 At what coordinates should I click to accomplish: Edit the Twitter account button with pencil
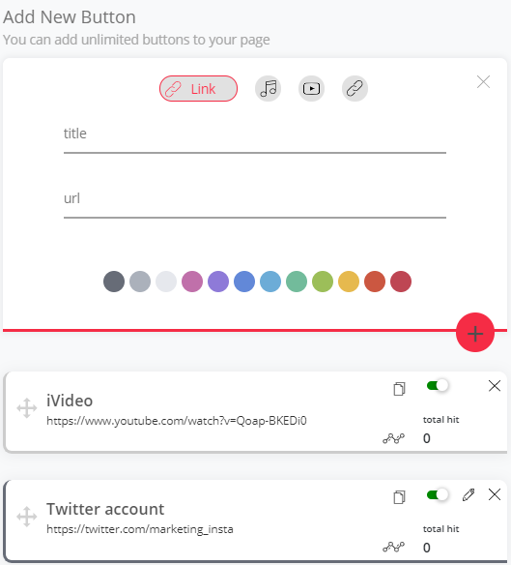point(468,494)
